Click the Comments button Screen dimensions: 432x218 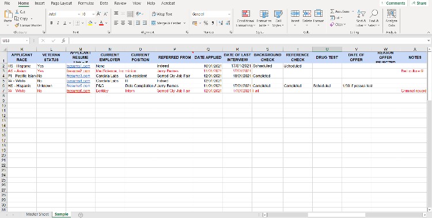pyautogui.click(x=393, y=3)
